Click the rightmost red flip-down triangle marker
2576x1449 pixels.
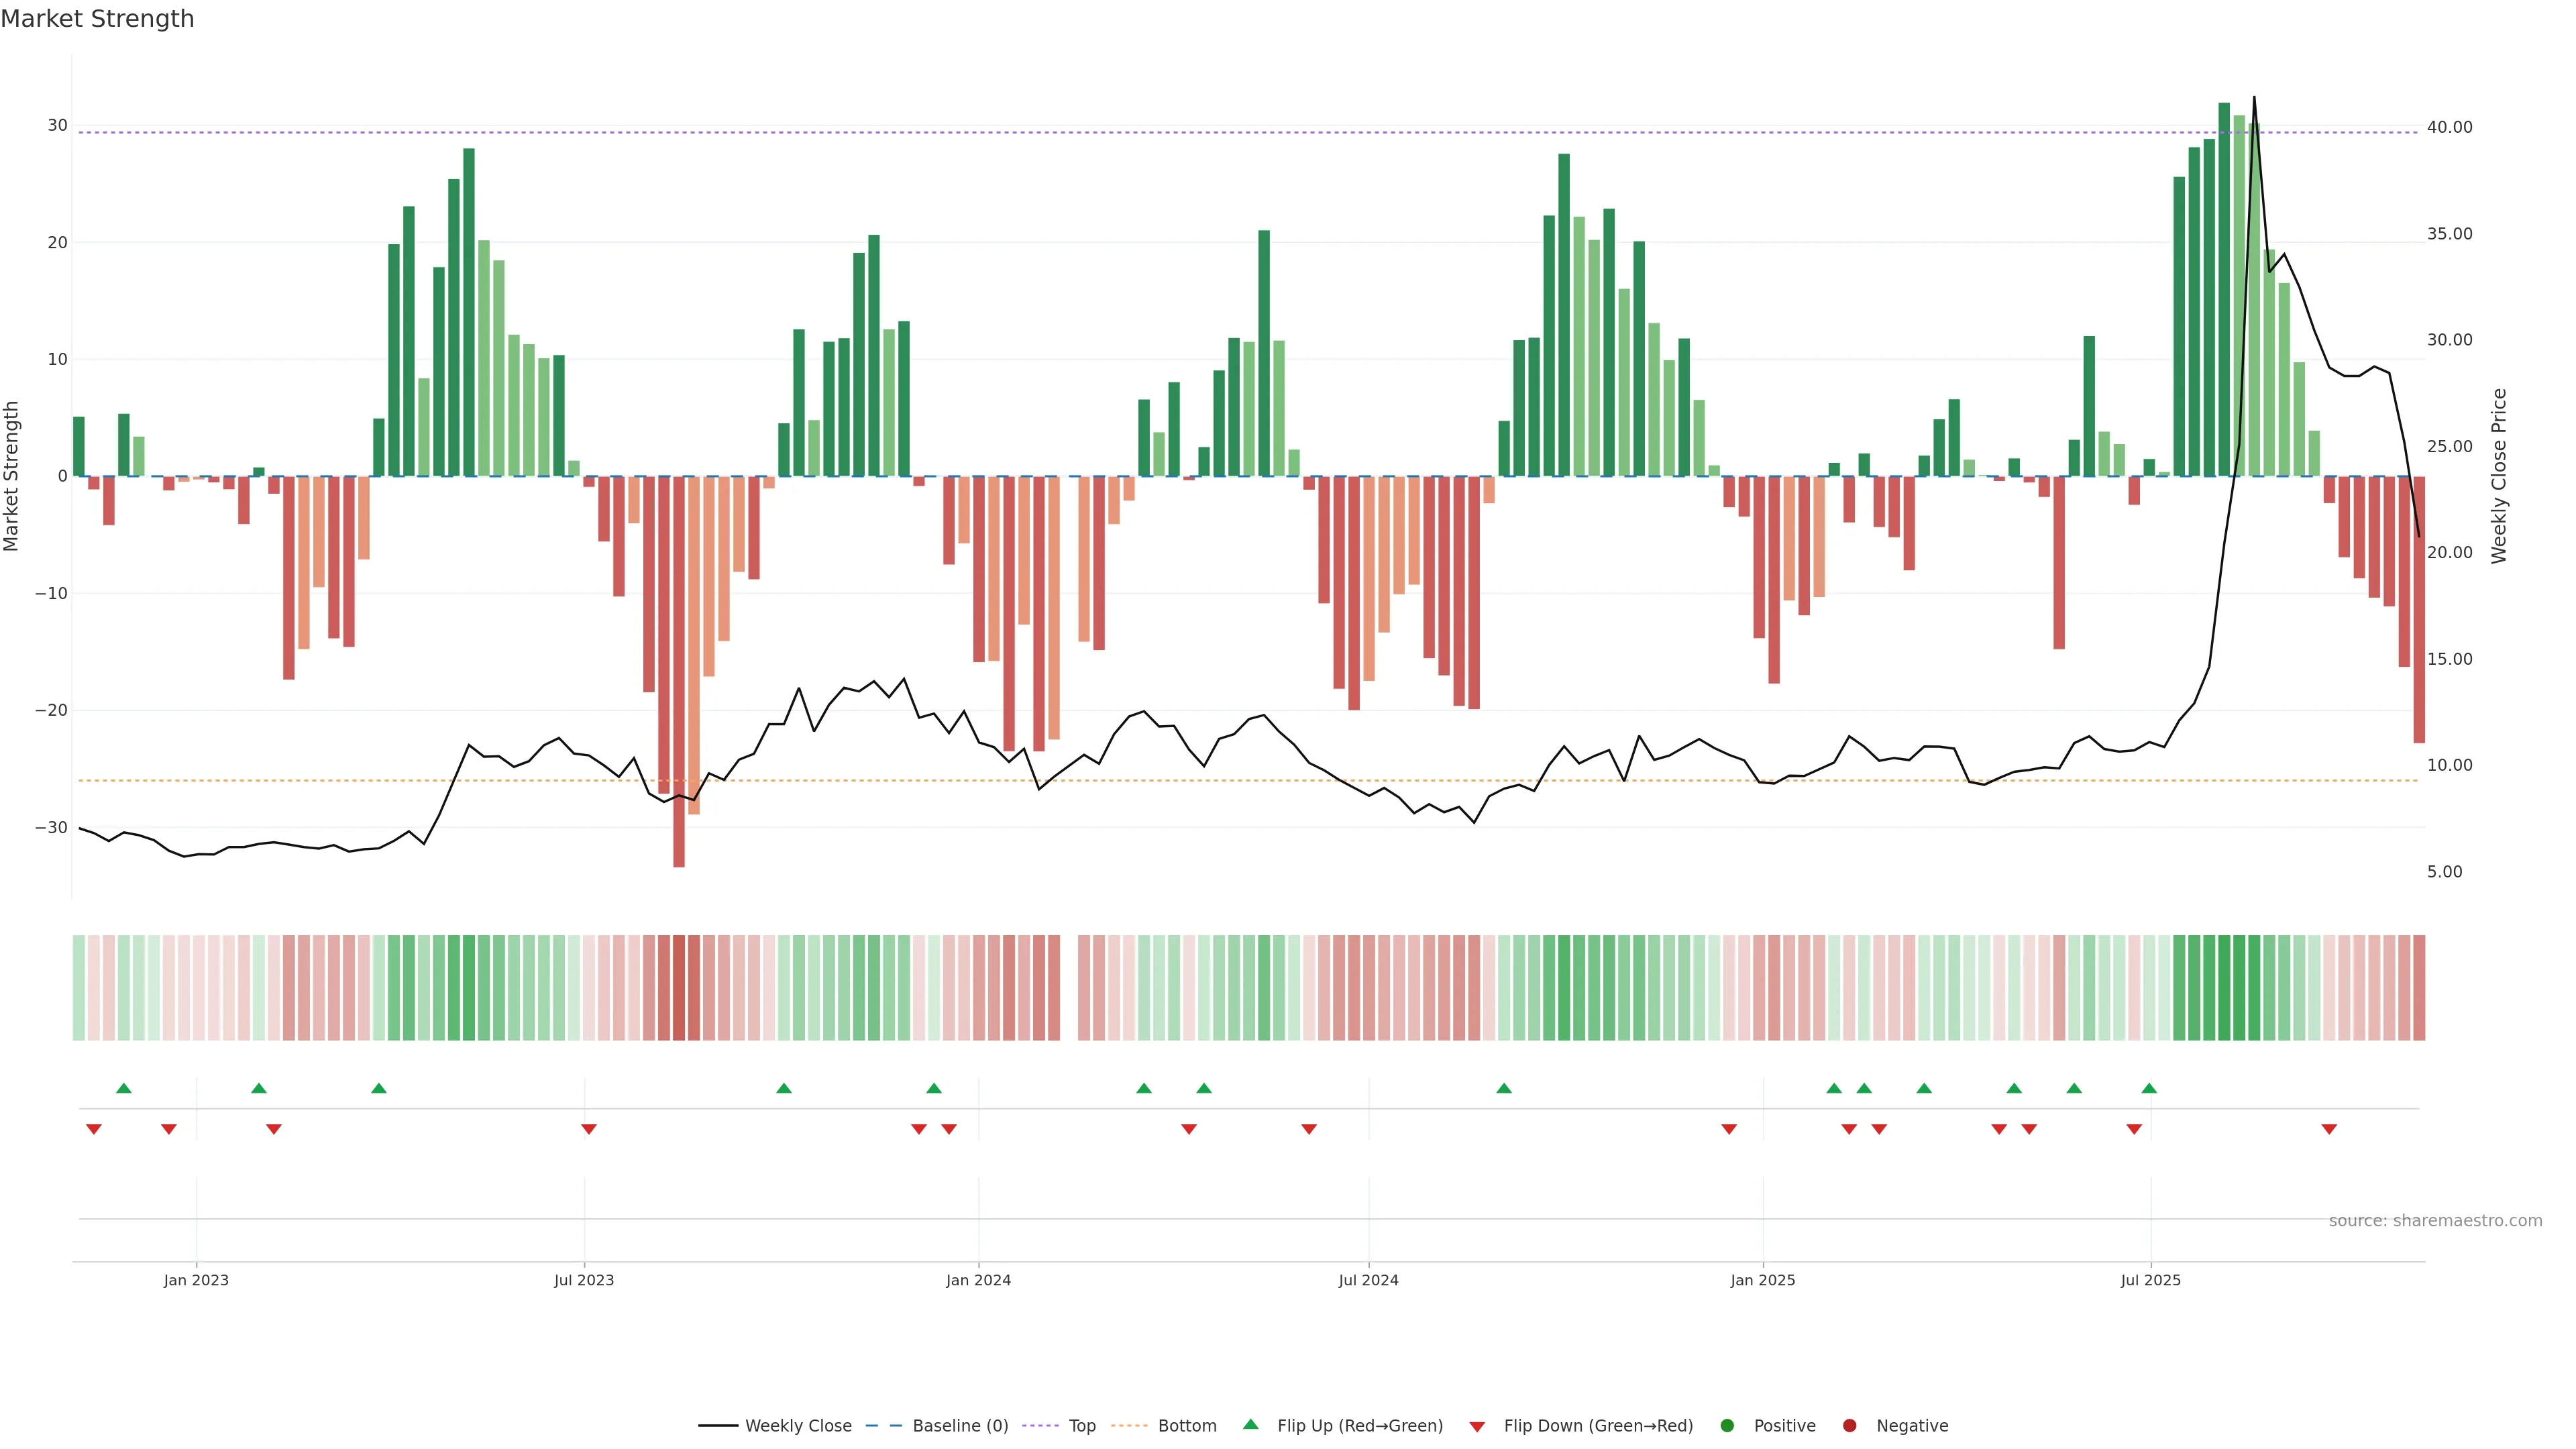click(x=2329, y=1129)
